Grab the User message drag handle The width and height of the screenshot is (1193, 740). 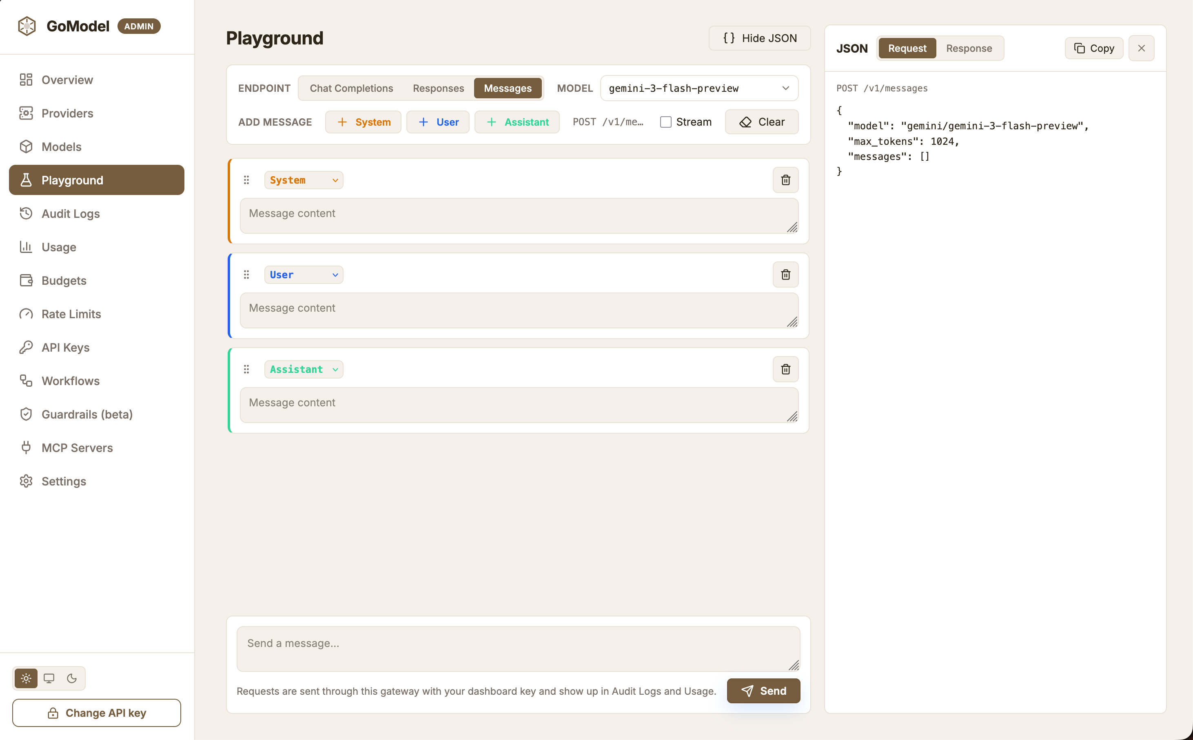(246, 275)
